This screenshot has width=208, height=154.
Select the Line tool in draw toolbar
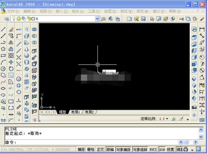pyautogui.click(x=3, y=29)
